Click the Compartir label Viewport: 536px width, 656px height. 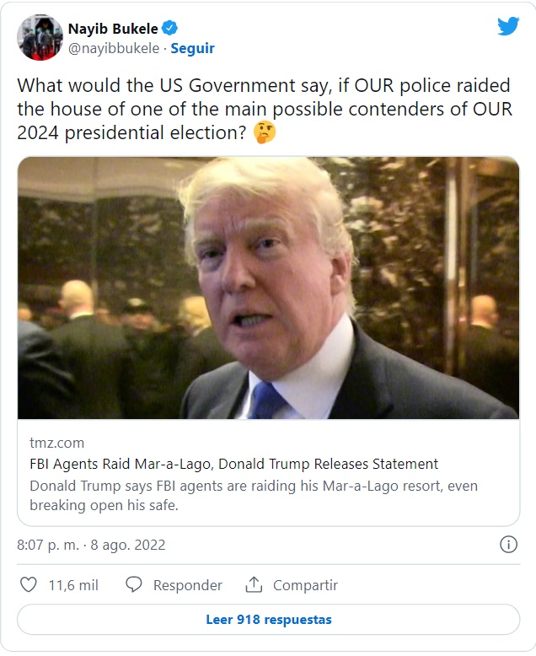305,585
